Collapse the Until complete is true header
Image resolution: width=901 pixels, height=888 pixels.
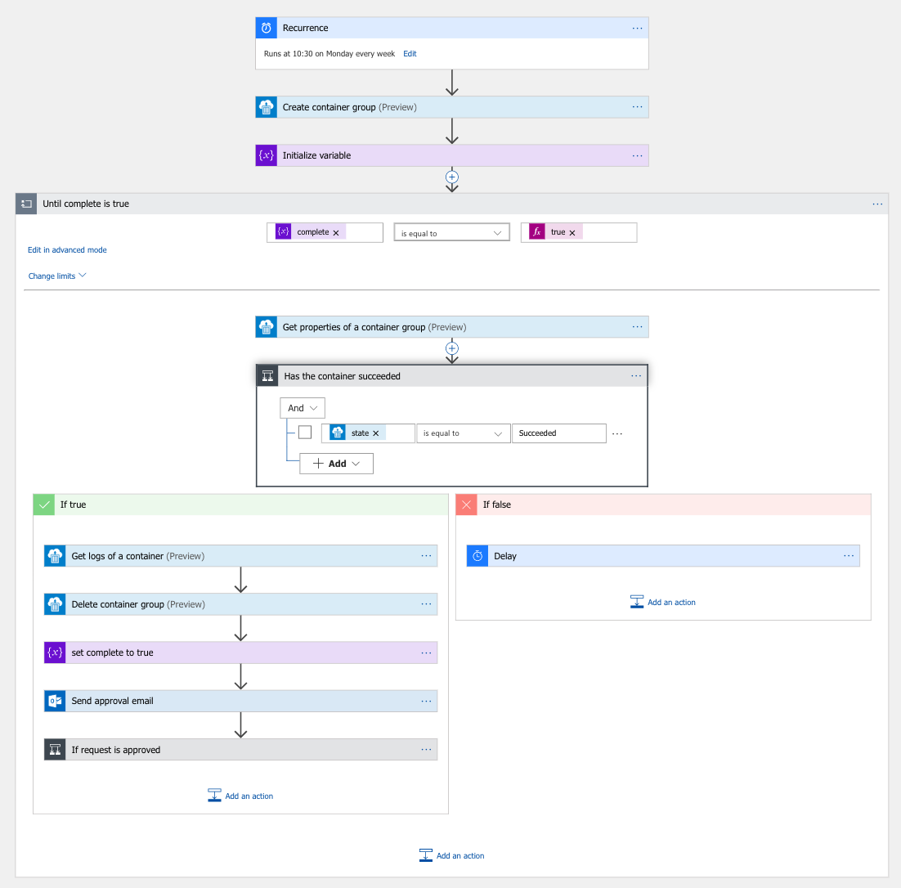coord(451,204)
